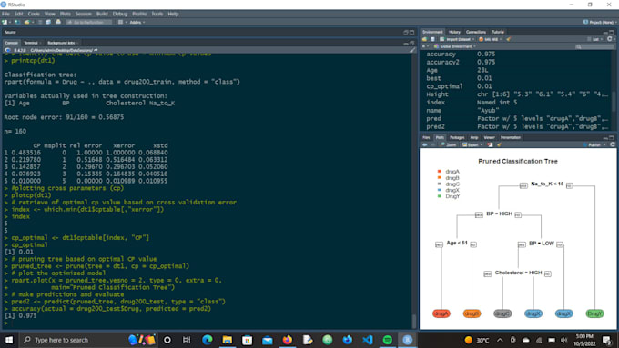Click the Height variable row in Environment
The height and width of the screenshot is (348, 619).
point(516,94)
